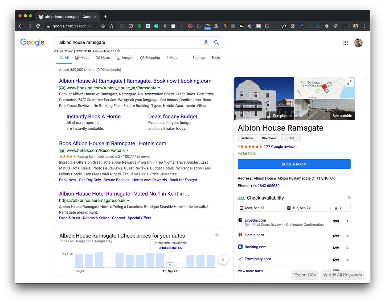
Task: Show info for price chart card
Action: pyautogui.click(x=217, y=235)
